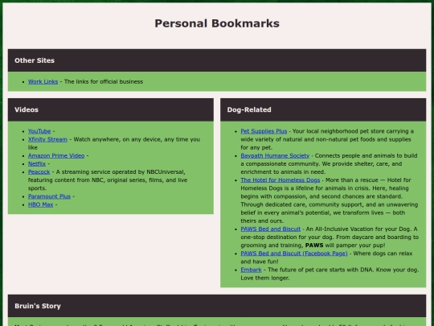Click text 'The links for official business'
This screenshot has height=326, width=434.
104,82
